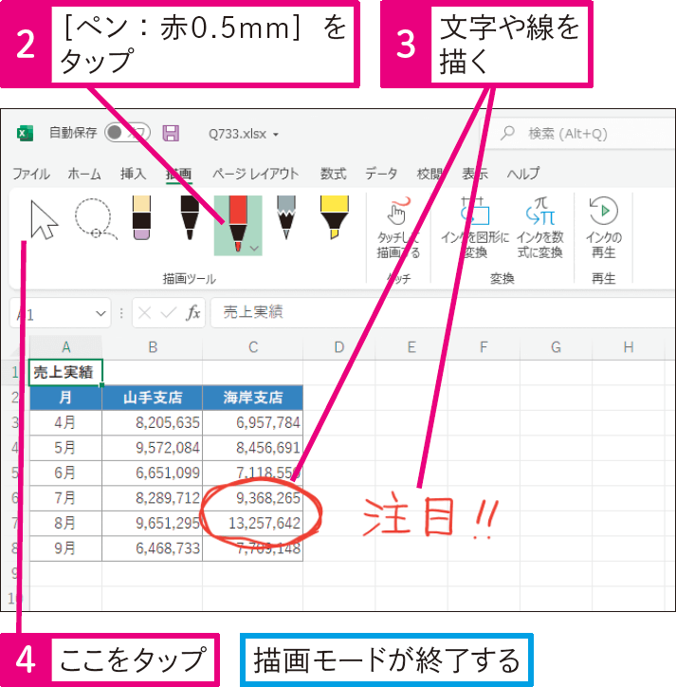Open the Data tab
Viewport: 676px width, 687px height.
coord(381,174)
